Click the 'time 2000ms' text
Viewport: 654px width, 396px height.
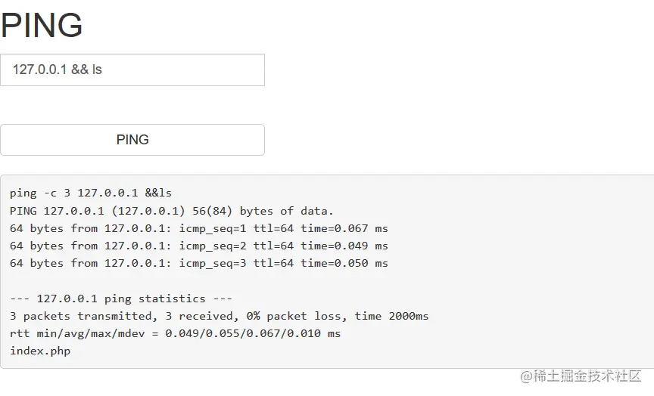pyautogui.click(x=391, y=316)
